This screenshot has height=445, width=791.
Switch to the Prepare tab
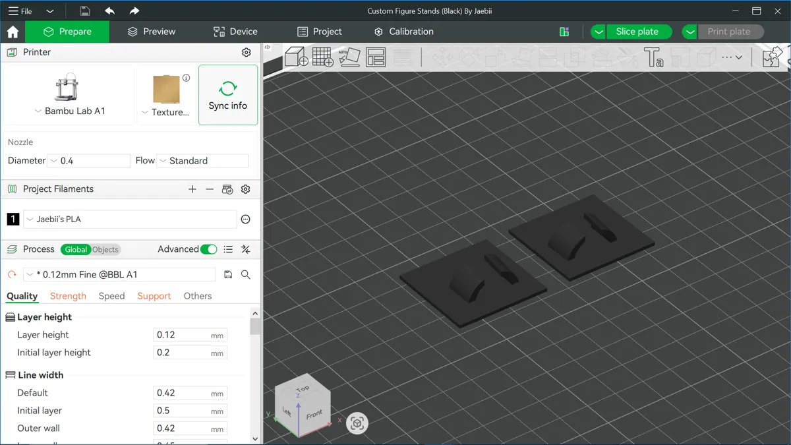[67, 32]
